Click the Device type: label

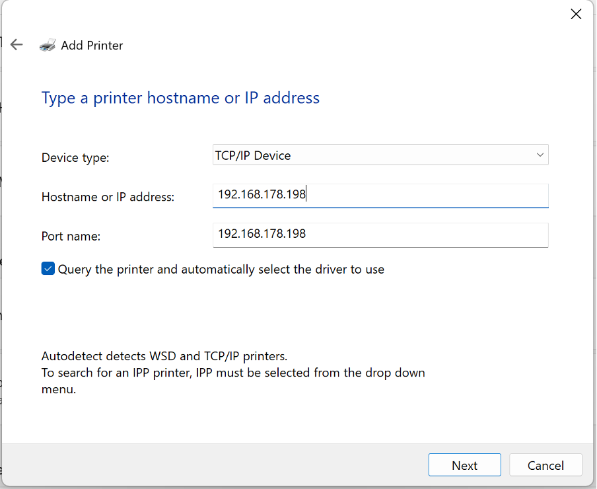[x=75, y=158]
